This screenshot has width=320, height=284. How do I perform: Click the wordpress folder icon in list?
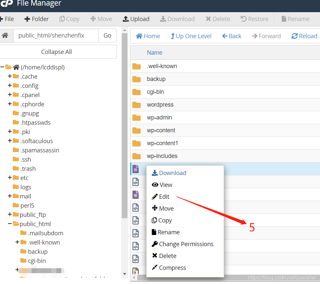point(137,105)
